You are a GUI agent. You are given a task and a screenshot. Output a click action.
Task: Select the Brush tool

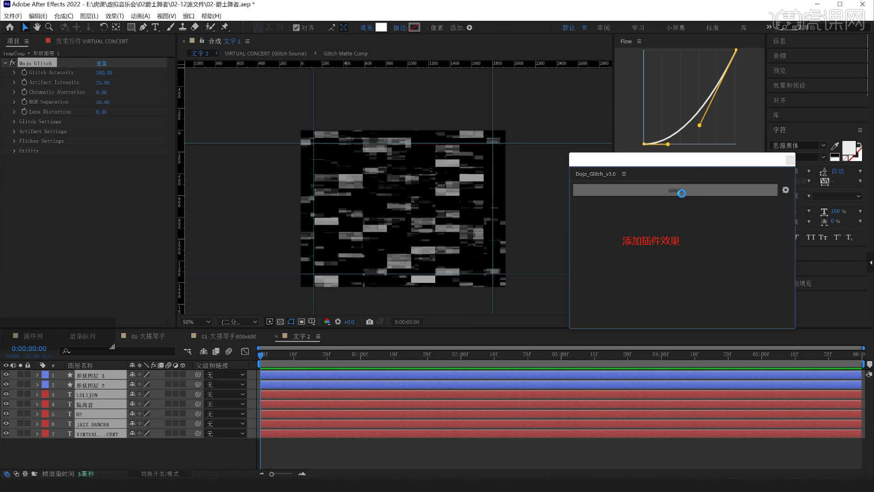[170, 27]
